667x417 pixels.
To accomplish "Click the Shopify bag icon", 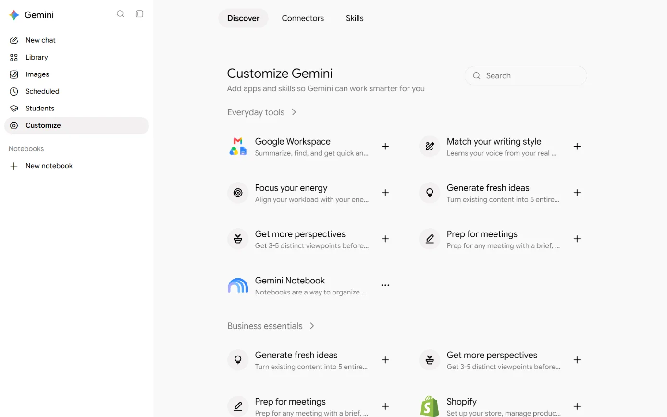I will click(430, 406).
